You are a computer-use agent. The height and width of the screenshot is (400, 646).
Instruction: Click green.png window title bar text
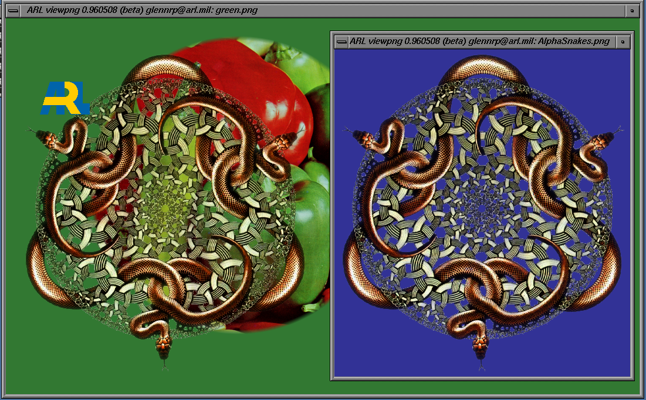(142, 11)
